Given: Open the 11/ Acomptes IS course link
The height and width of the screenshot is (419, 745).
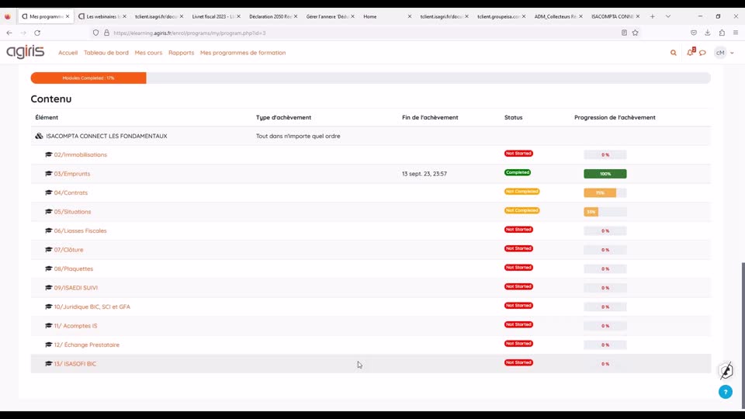Looking at the screenshot, I should coord(75,325).
